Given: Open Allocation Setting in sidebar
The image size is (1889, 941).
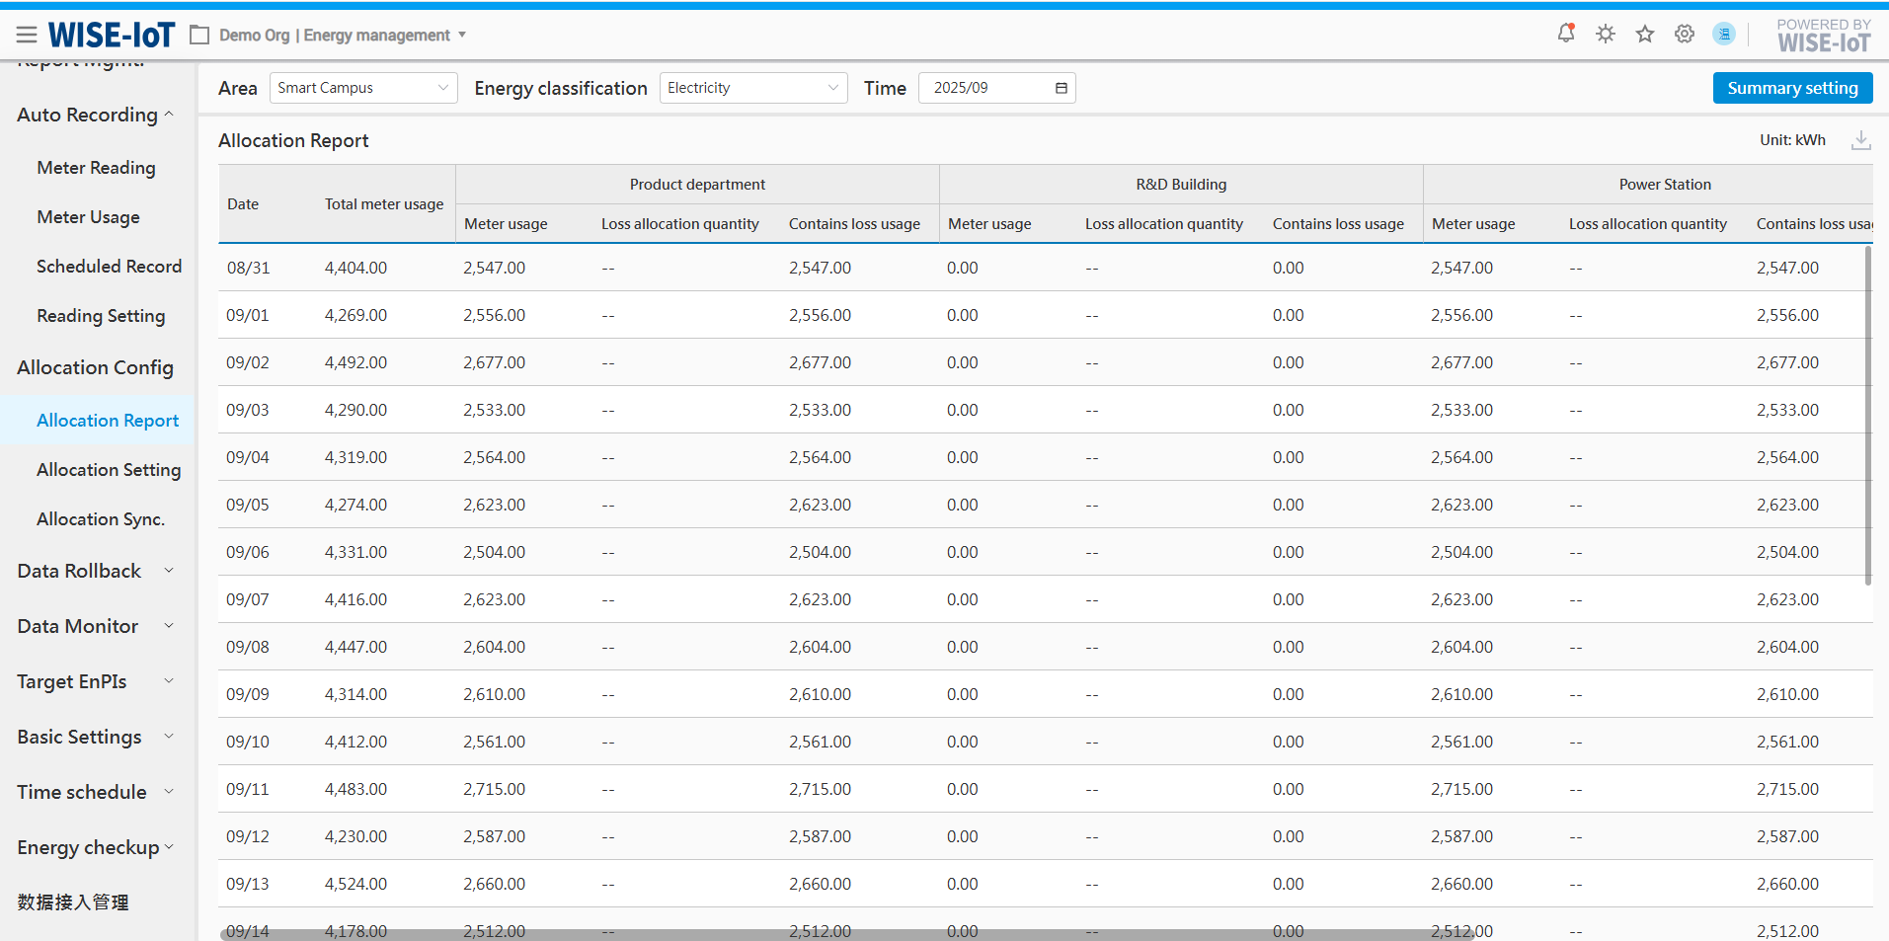Looking at the screenshot, I should [109, 470].
